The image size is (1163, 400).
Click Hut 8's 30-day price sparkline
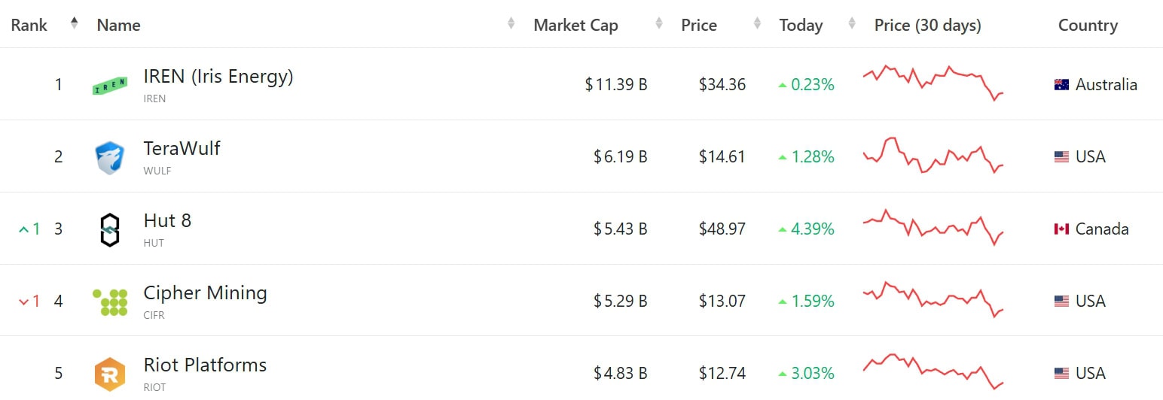pos(933,226)
